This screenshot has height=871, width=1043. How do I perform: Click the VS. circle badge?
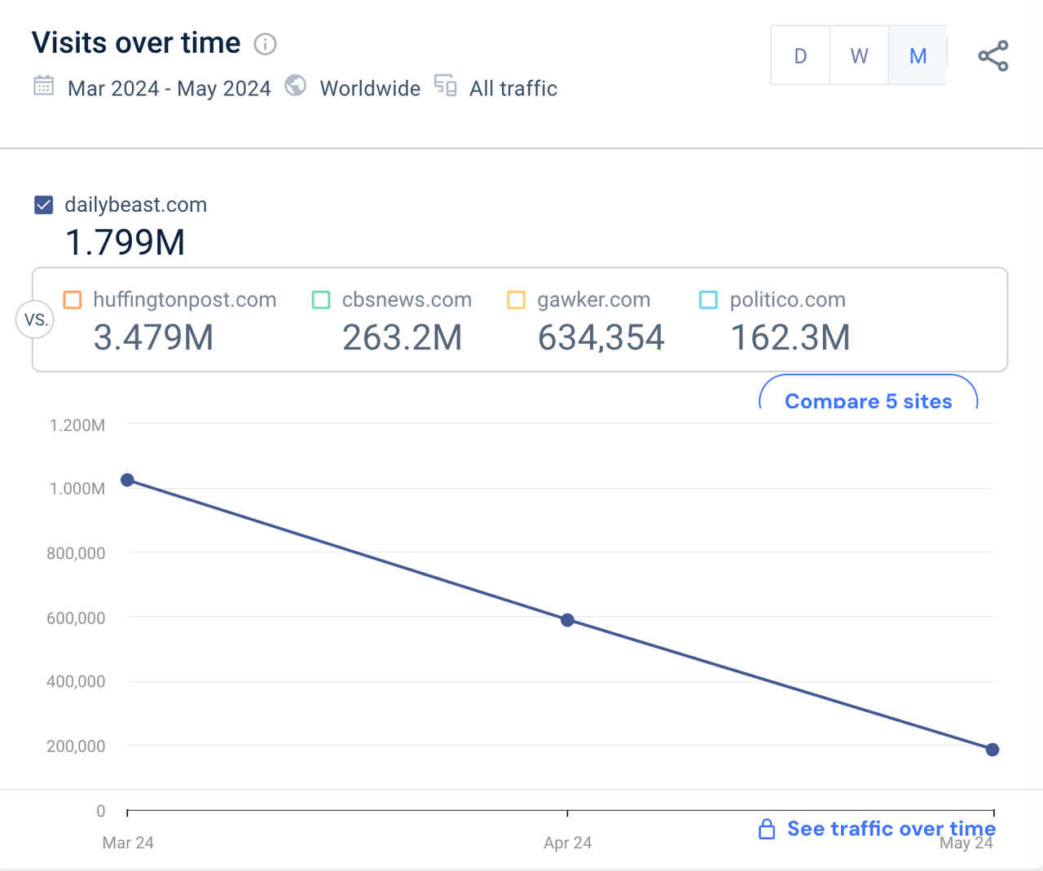[x=36, y=319]
